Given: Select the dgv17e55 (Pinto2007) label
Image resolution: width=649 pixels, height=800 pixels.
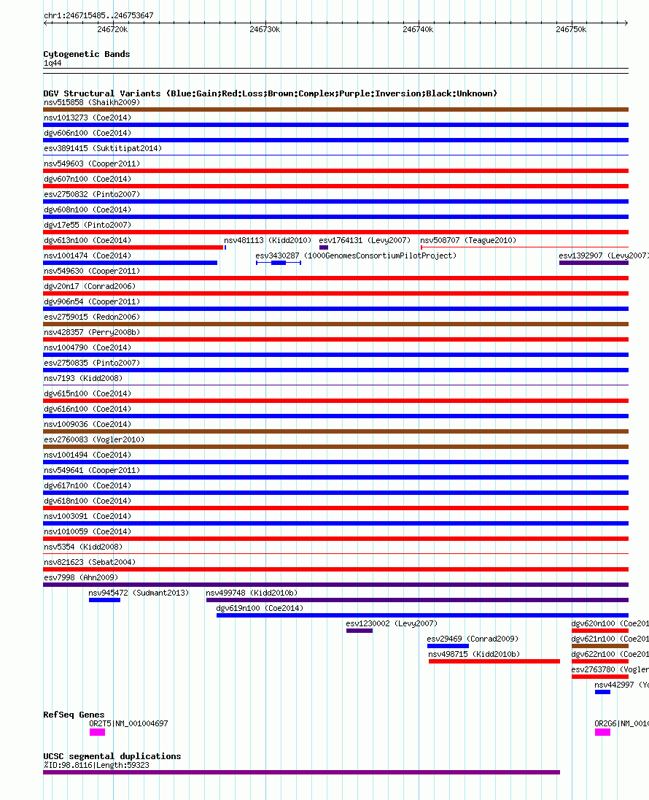Looking at the screenshot, I should (x=88, y=225).
